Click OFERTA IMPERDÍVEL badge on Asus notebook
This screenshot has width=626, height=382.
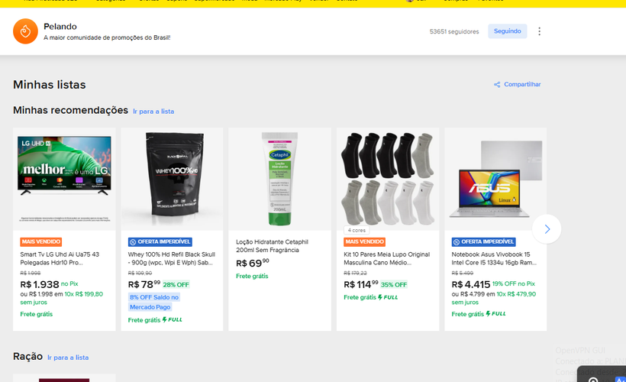pos(483,241)
